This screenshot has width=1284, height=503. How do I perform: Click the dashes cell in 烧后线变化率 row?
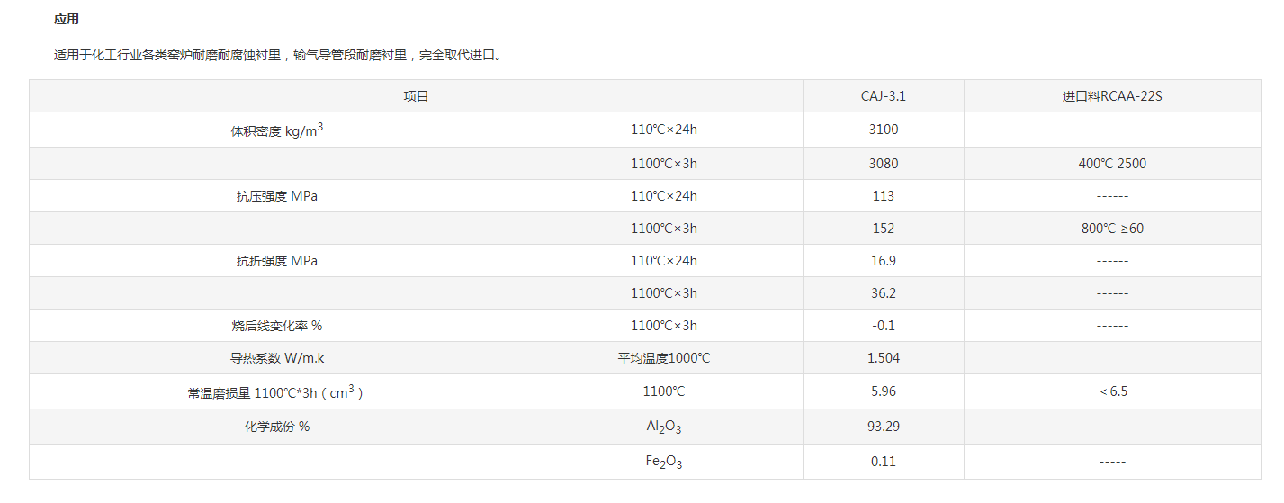point(1112,326)
